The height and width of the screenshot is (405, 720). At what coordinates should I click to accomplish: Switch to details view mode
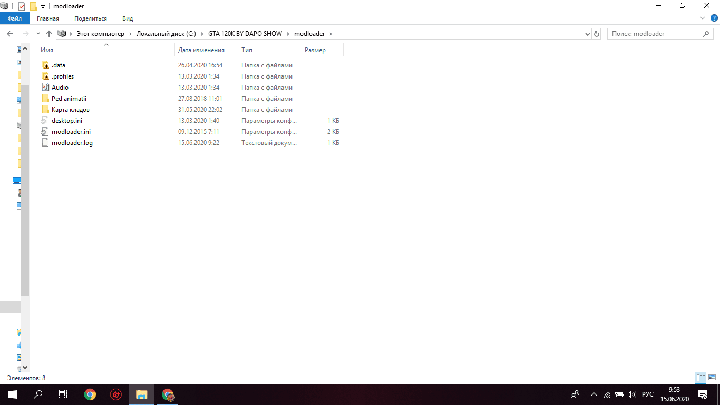(x=700, y=378)
